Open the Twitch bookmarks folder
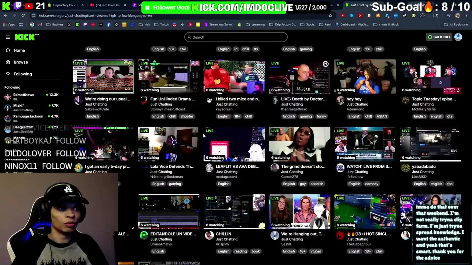This screenshot has height=265, width=472. click(x=162, y=25)
